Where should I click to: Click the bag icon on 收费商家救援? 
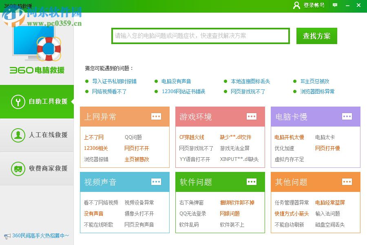[x=18, y=169]
